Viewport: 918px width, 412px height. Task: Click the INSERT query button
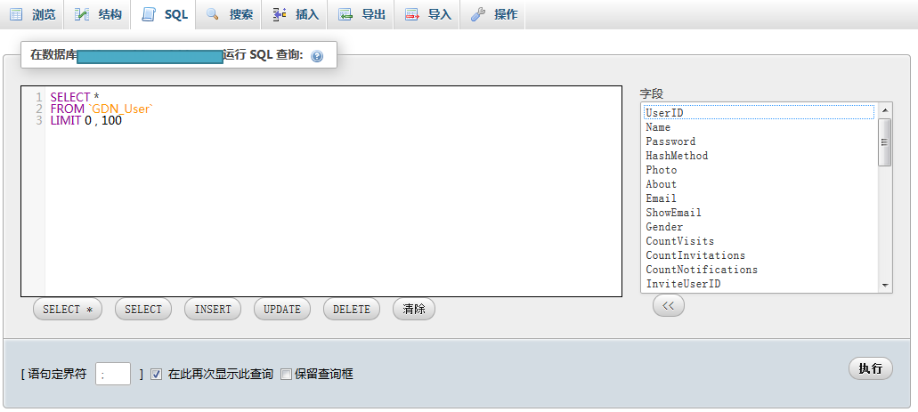point(213,309)
